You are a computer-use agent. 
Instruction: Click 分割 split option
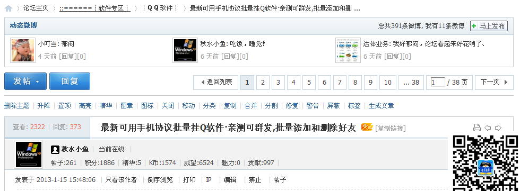272,106
